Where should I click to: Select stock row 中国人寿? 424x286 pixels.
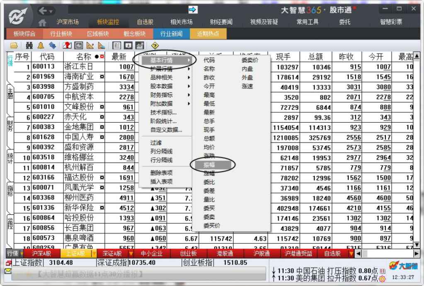[x=213, y=137]
